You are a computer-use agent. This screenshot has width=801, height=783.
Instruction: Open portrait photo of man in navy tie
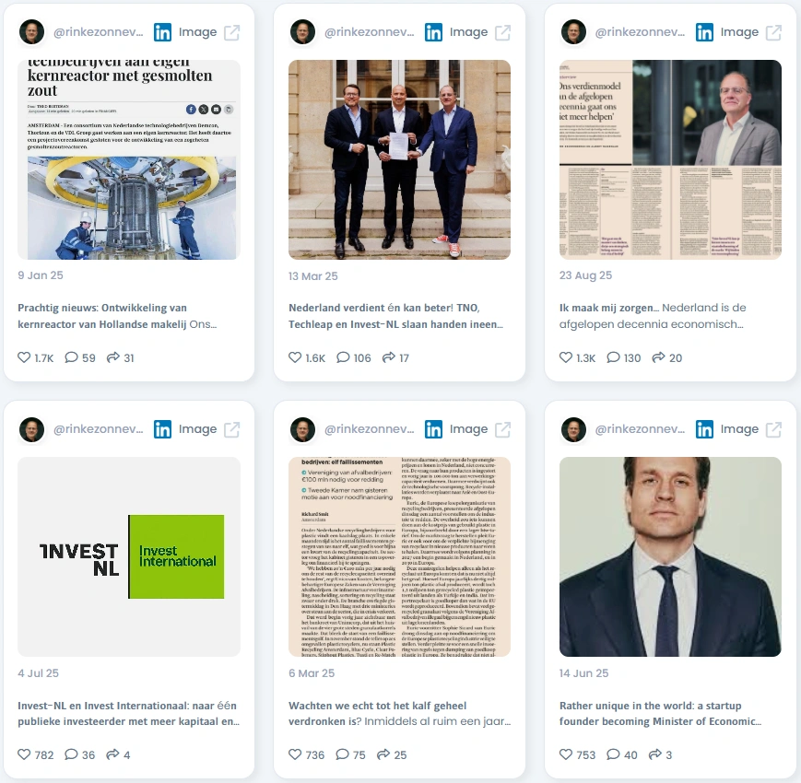[670, 556]
